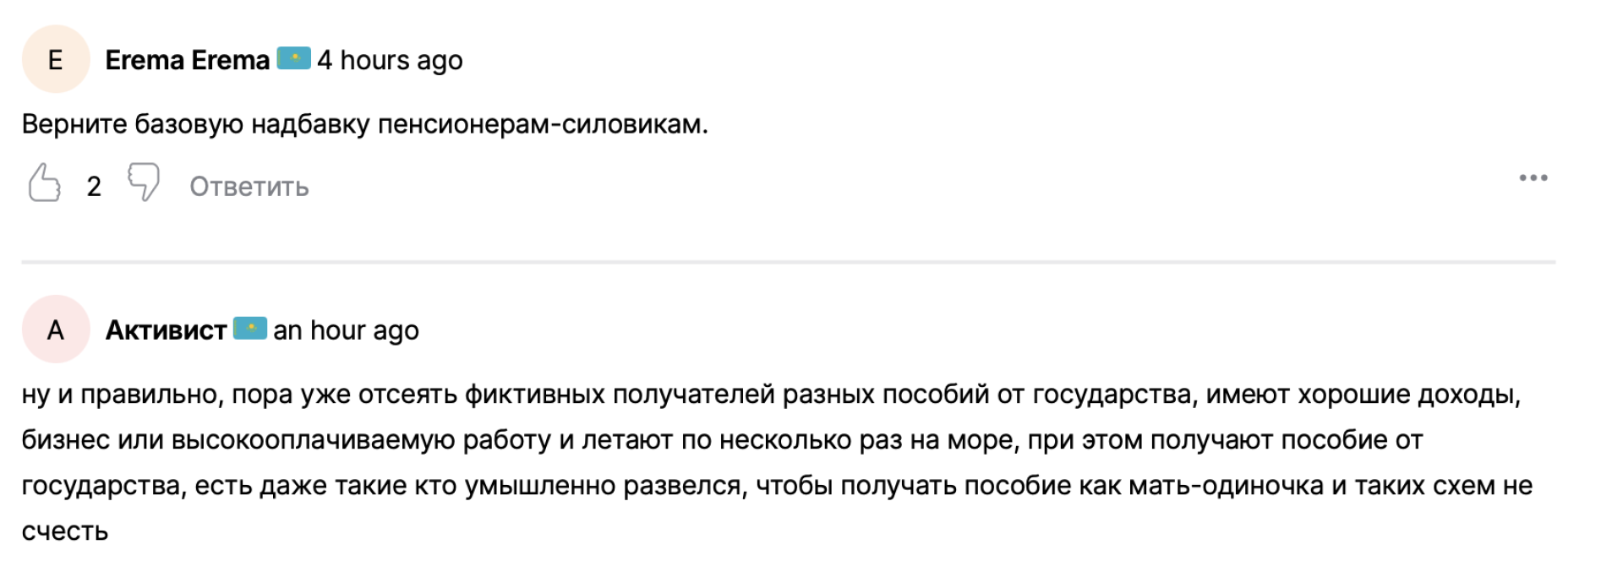Open the round "A" avatar of Активист

pyautogui.click(x=56, y=330)
